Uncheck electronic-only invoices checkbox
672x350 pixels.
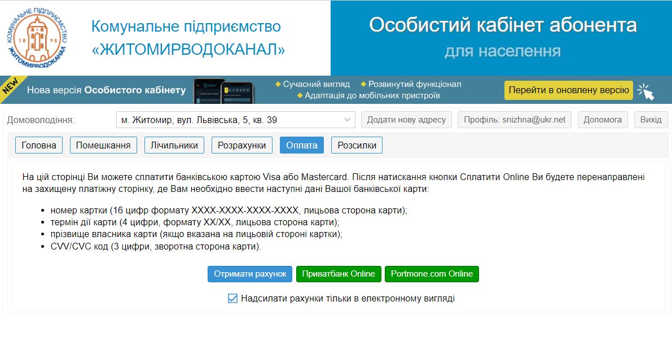232,299
